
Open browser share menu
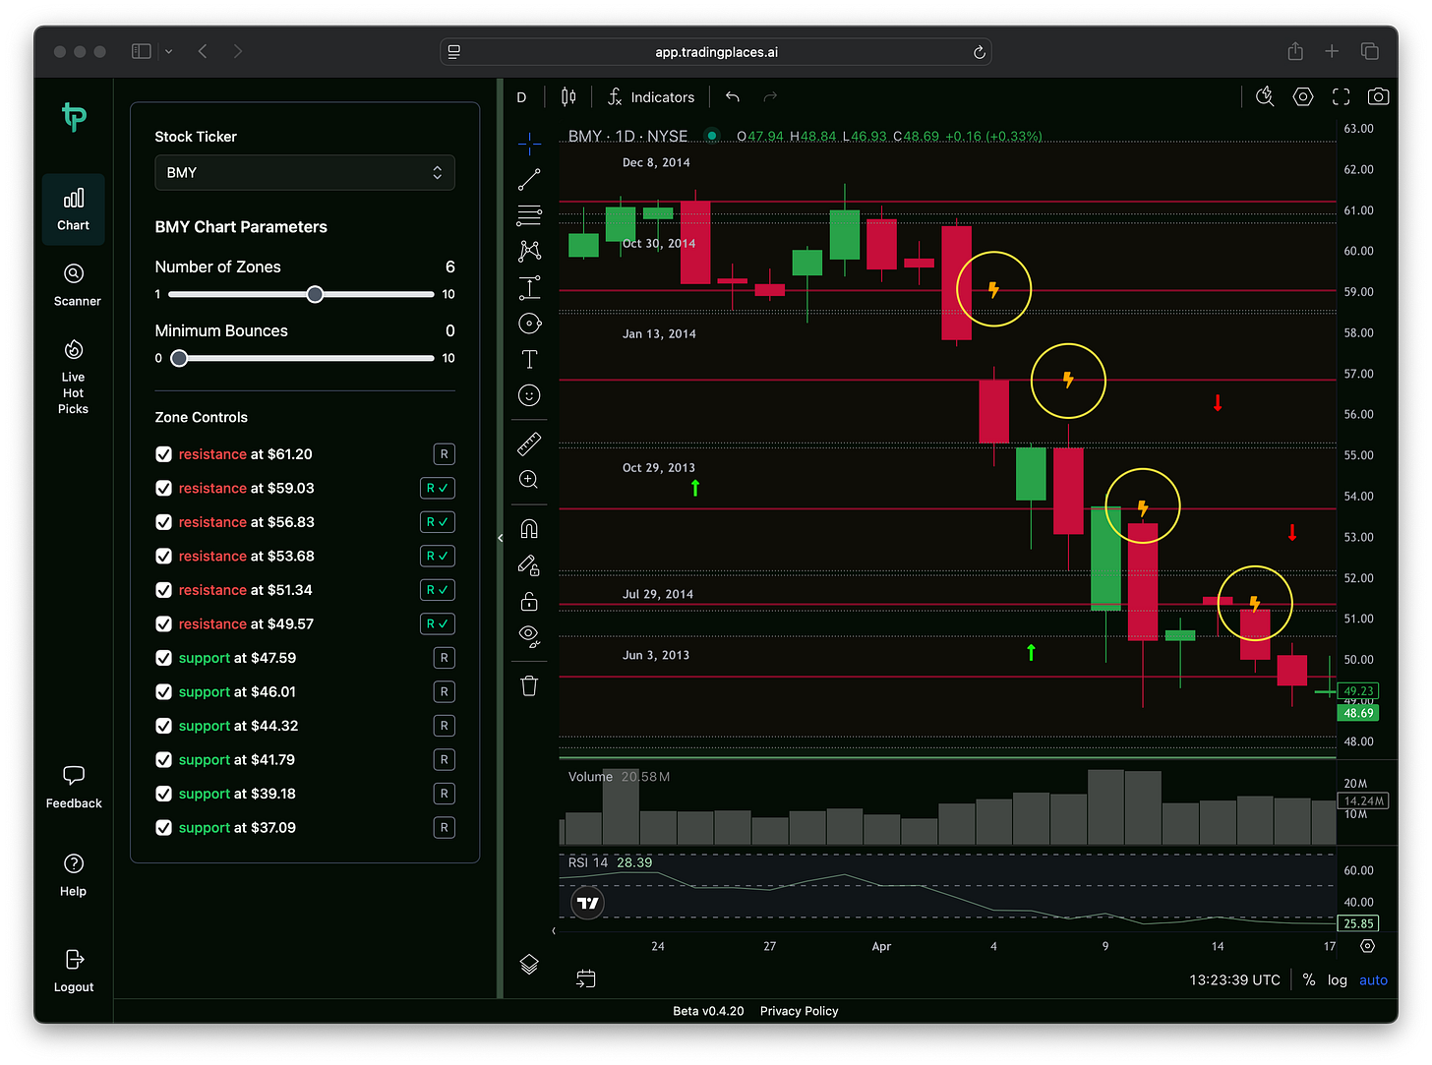[x=1295, y=51]
